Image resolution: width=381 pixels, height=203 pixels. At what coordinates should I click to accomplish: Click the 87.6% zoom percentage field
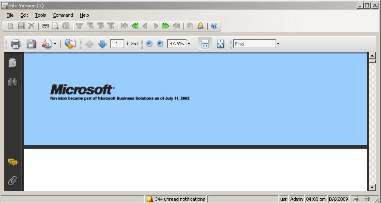(177, 44)
